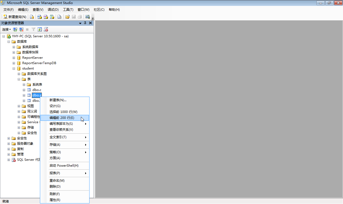This screenshot has height=204, width=343.
Task: Expand the dbo.c table
Action: pos(24,90)
